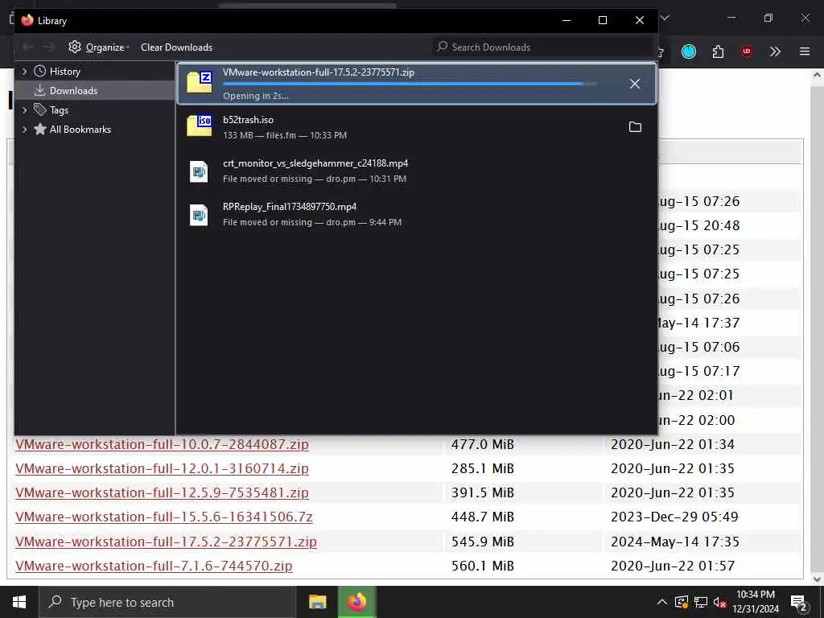
Task: Click the Firefox taskbar icon
Action: click(x=356, y=602)
